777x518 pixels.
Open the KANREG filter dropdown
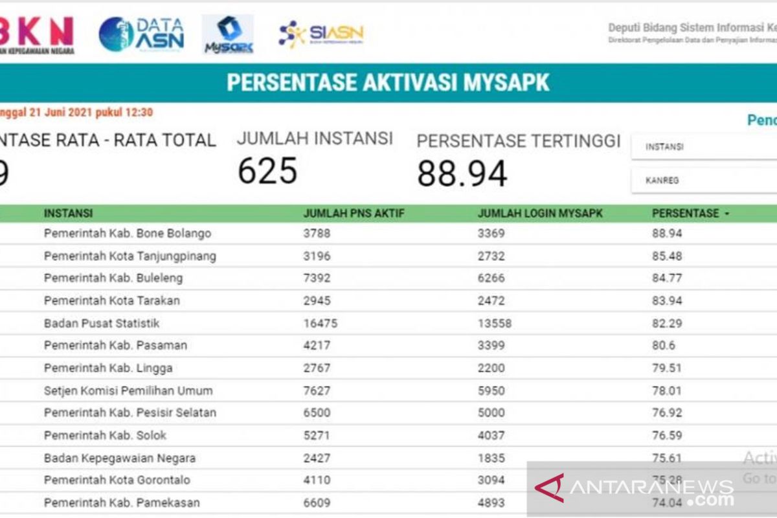point(704,181)
